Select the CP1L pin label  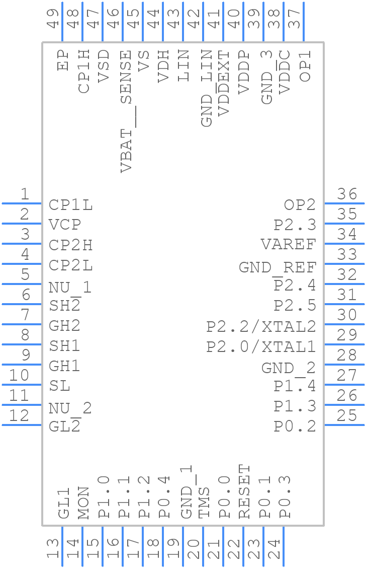[x=70, y=205]
